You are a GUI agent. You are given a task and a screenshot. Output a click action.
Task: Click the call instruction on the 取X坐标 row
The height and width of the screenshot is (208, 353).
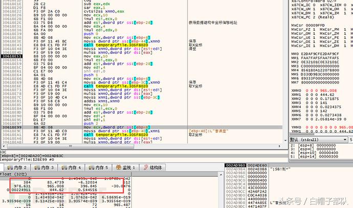click(x=116, y=45)
